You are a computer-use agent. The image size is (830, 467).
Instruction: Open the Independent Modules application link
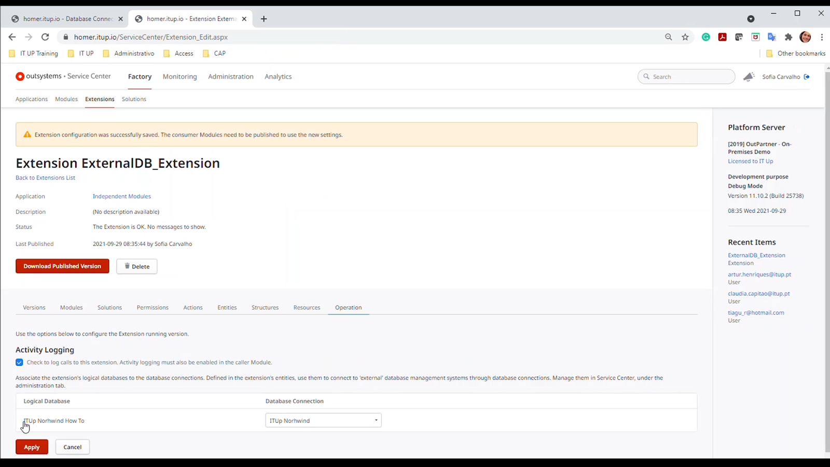(122, 196)
